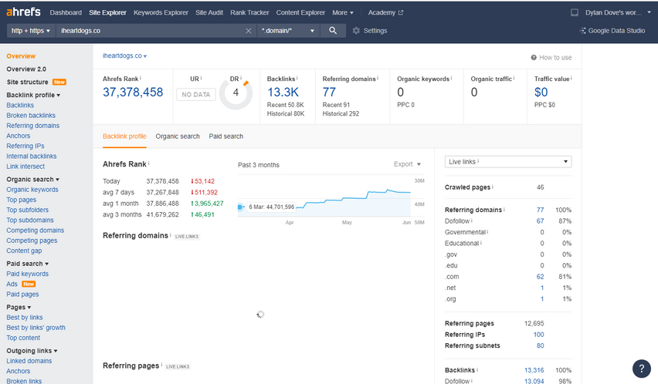
Task: Click the 37,378,458 Ahrefs Rank value
Action: point(133,92)
